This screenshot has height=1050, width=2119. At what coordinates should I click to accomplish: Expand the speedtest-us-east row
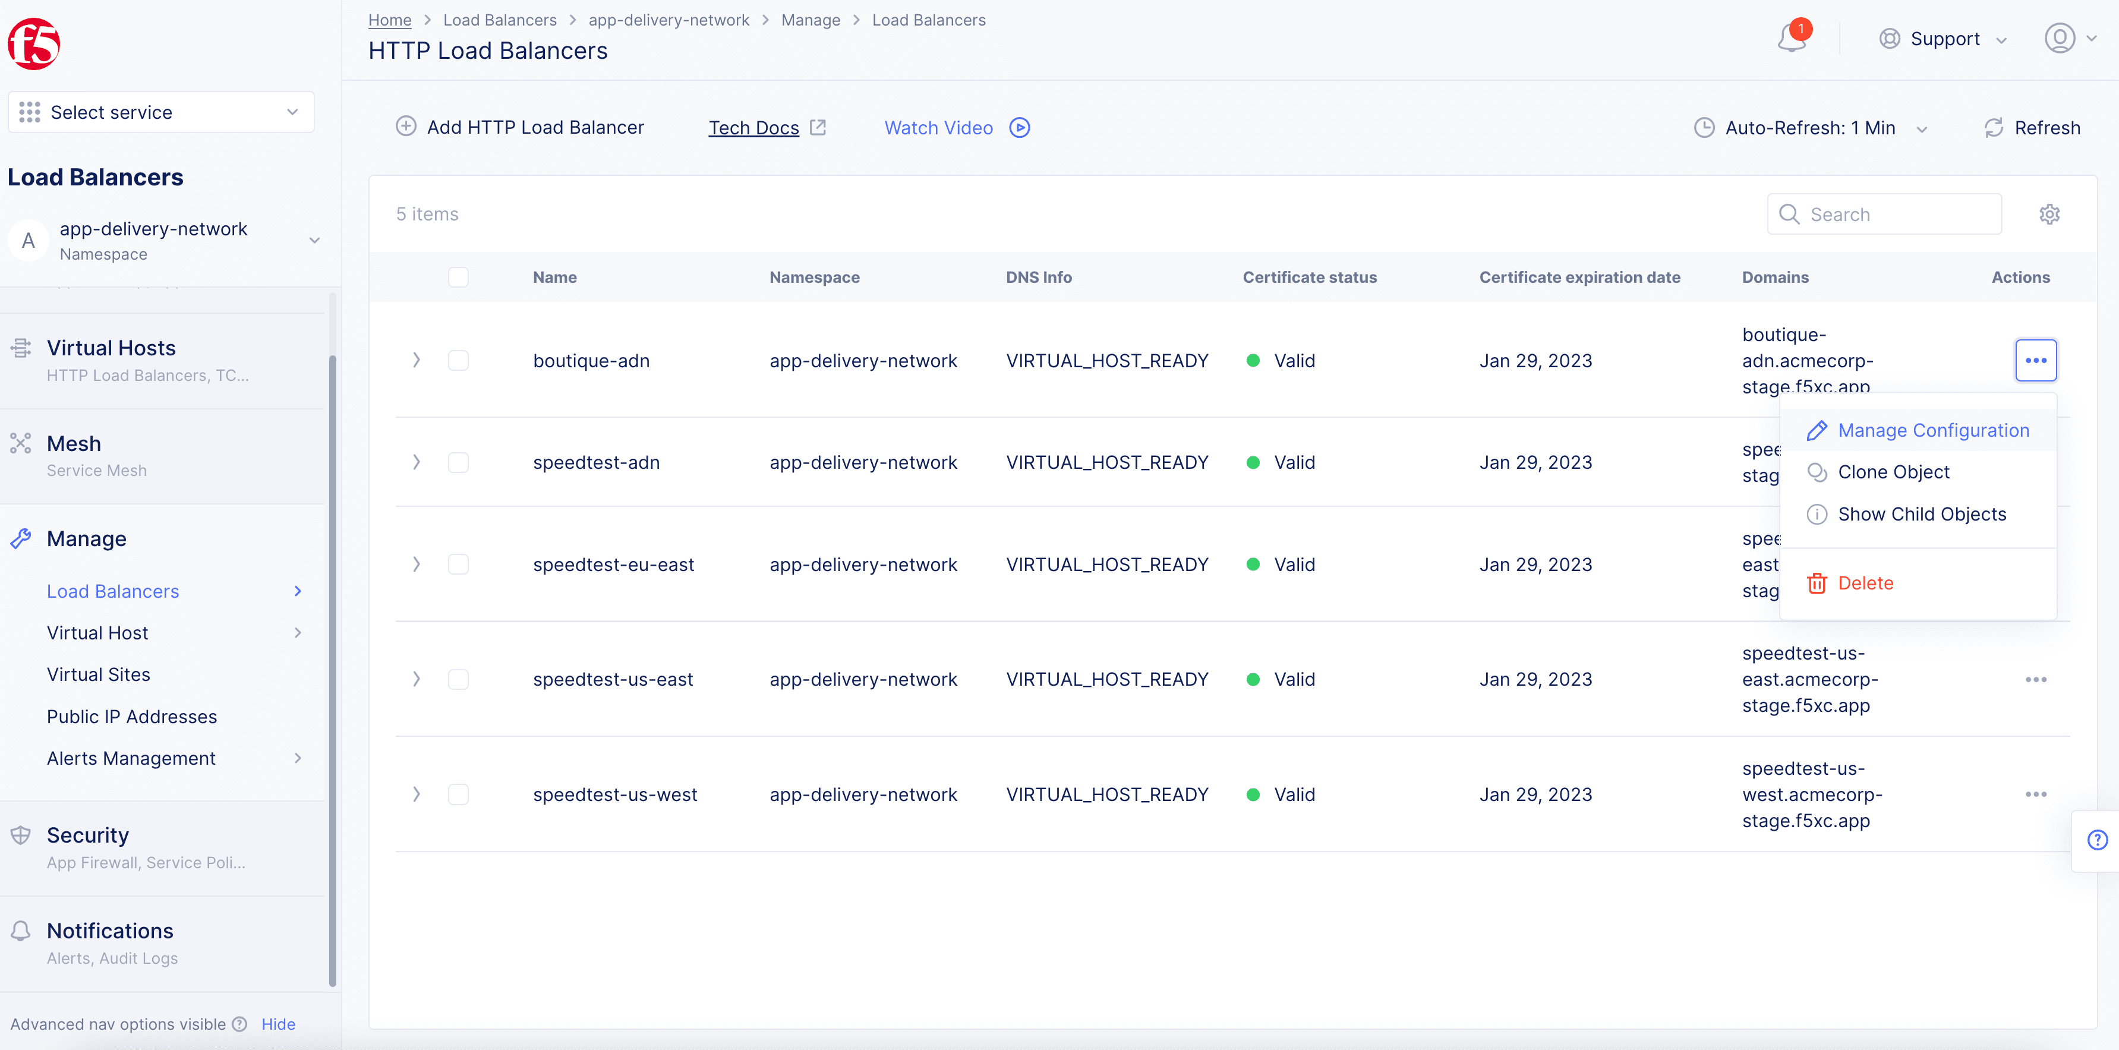pyautogui.click(x=416, y=679)
